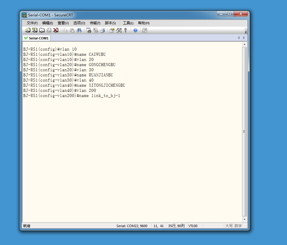Open the 查看(V) menu
The width and height of the screenshot is (287, 245).
[63, 23]
